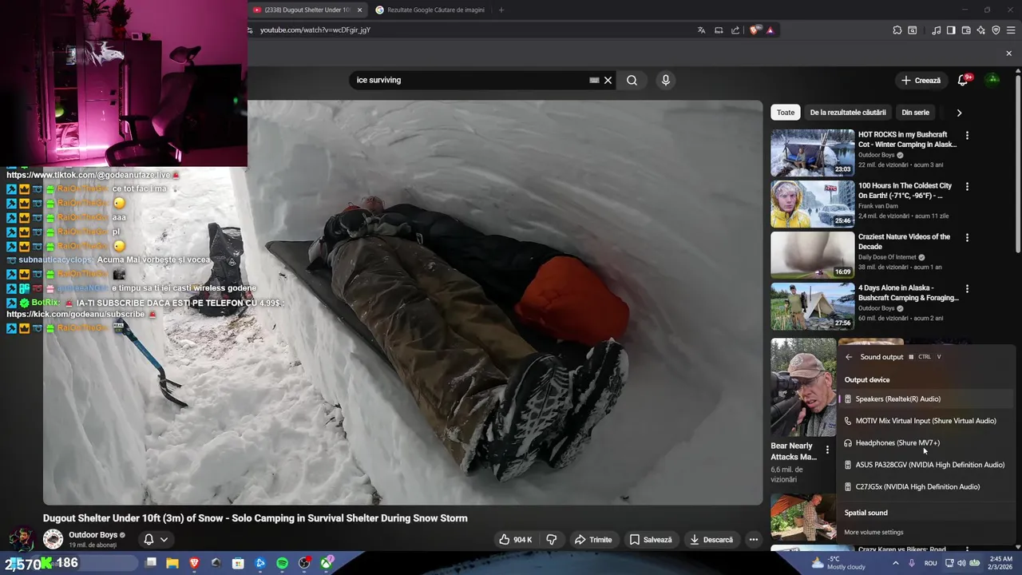The height and width of the screenshot is (575, 1022).
Task: Dislike the video with thumbs down
Action: click(551, 540)
